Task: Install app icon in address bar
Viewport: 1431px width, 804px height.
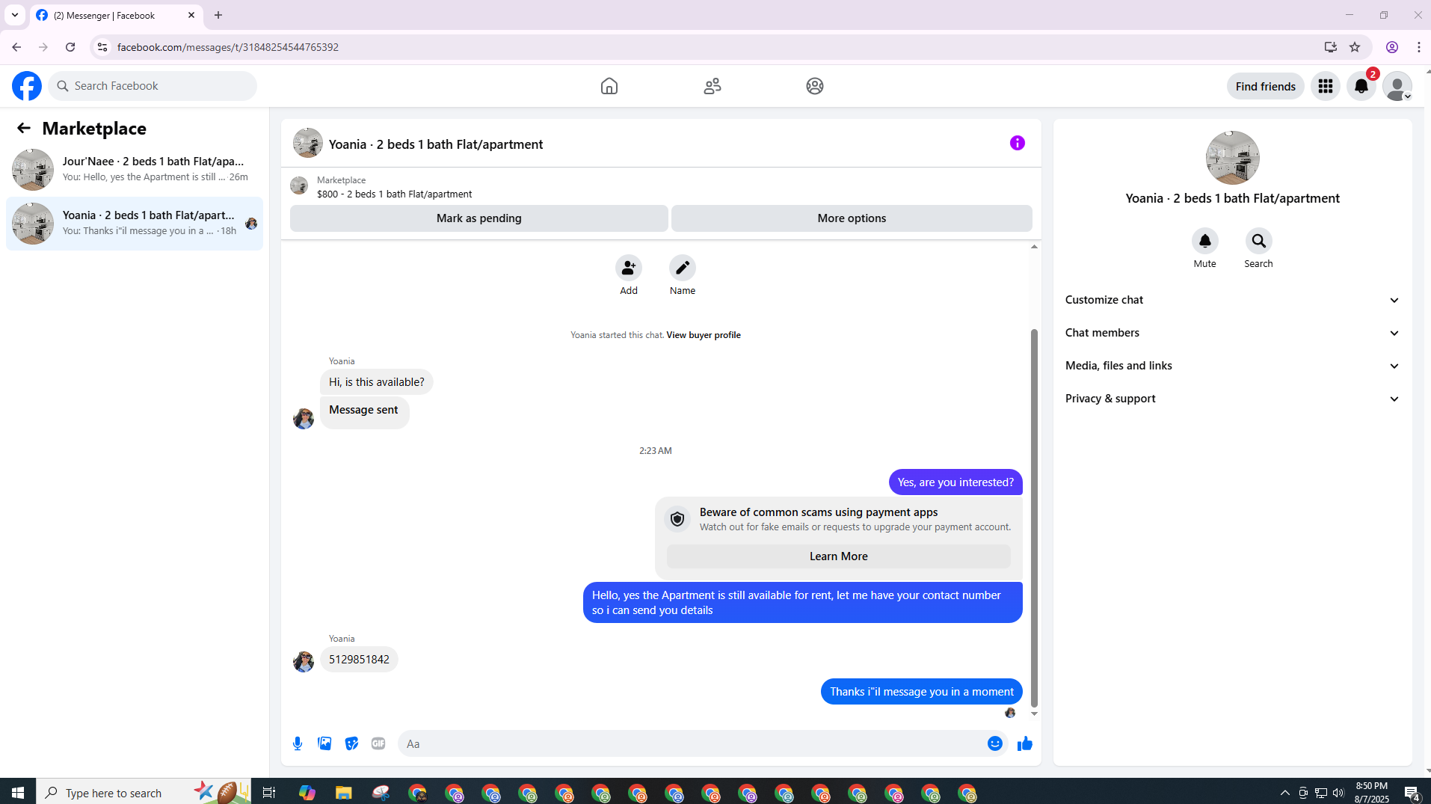Action: 1331,47
